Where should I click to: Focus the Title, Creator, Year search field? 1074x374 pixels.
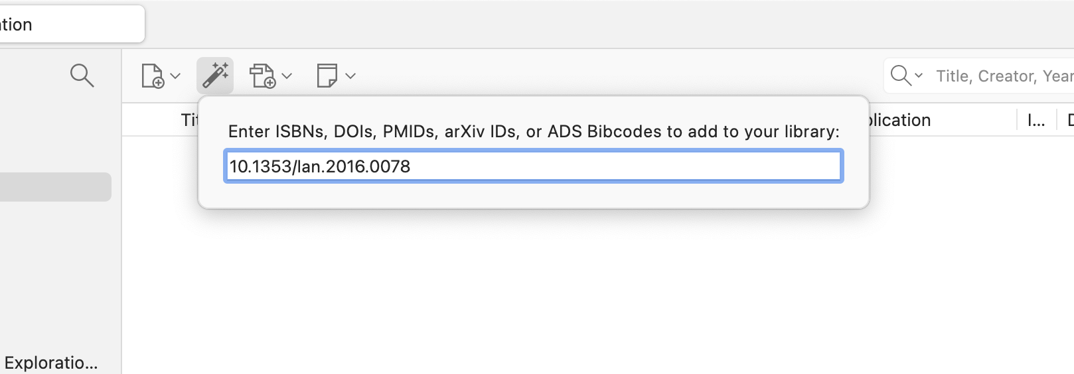point(1002,76)
